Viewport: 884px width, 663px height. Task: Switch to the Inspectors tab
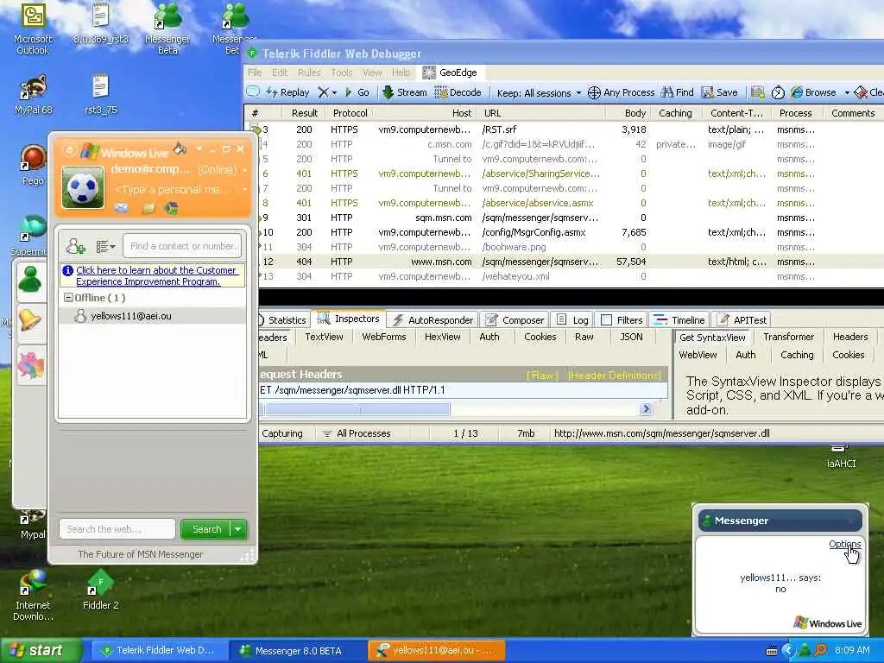click(350, 319)
